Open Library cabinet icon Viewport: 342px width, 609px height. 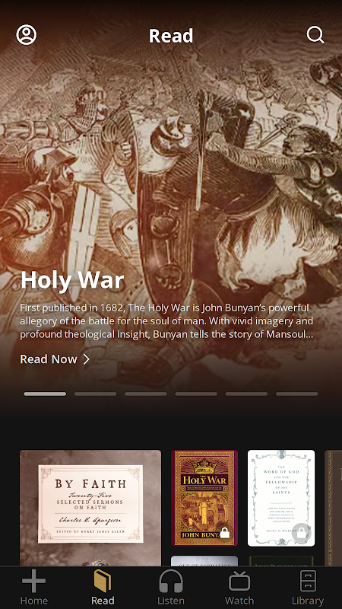tap(308, 581)
